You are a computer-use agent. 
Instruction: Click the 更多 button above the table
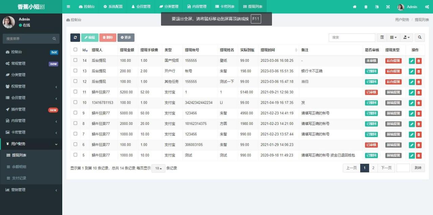pos(126,37)
